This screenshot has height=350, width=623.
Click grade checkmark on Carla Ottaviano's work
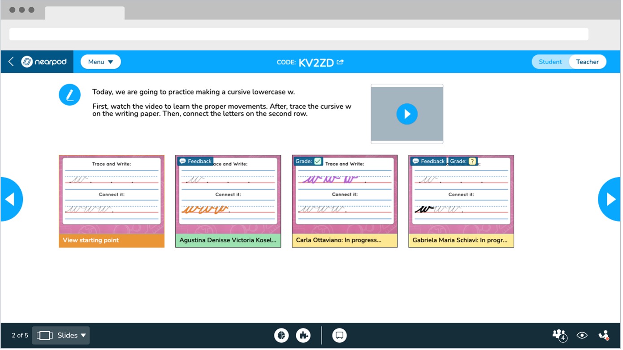pyautogui.click(x=319, y=162)
